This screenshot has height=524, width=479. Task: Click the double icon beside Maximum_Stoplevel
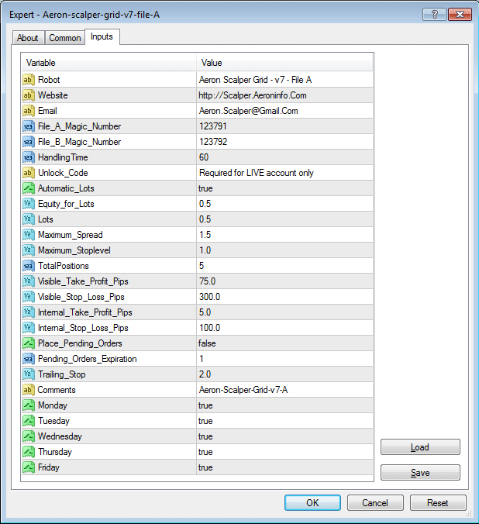coord(29,250)
